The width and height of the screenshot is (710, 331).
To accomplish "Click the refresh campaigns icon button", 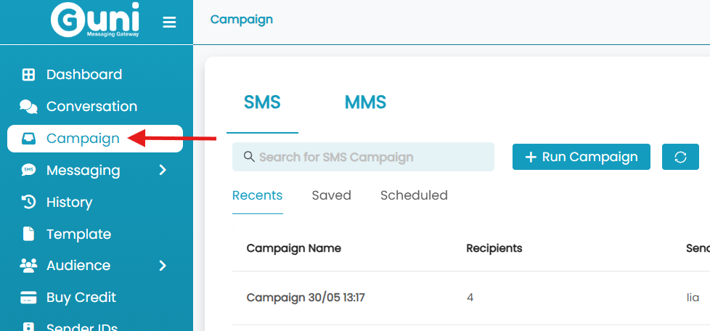I will pos(680,157).
